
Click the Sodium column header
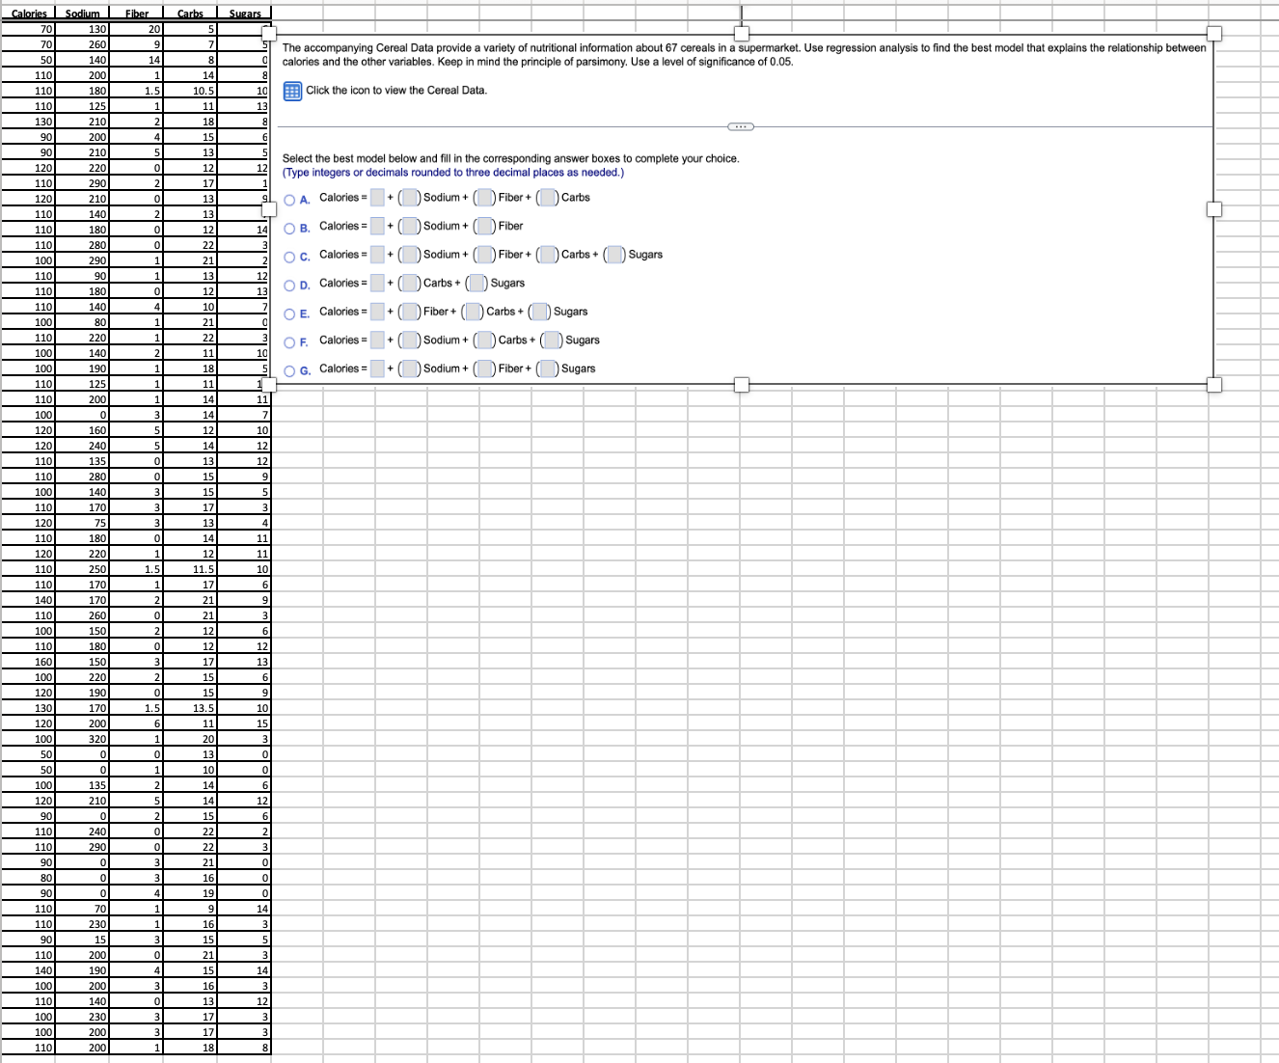point(82,14)
